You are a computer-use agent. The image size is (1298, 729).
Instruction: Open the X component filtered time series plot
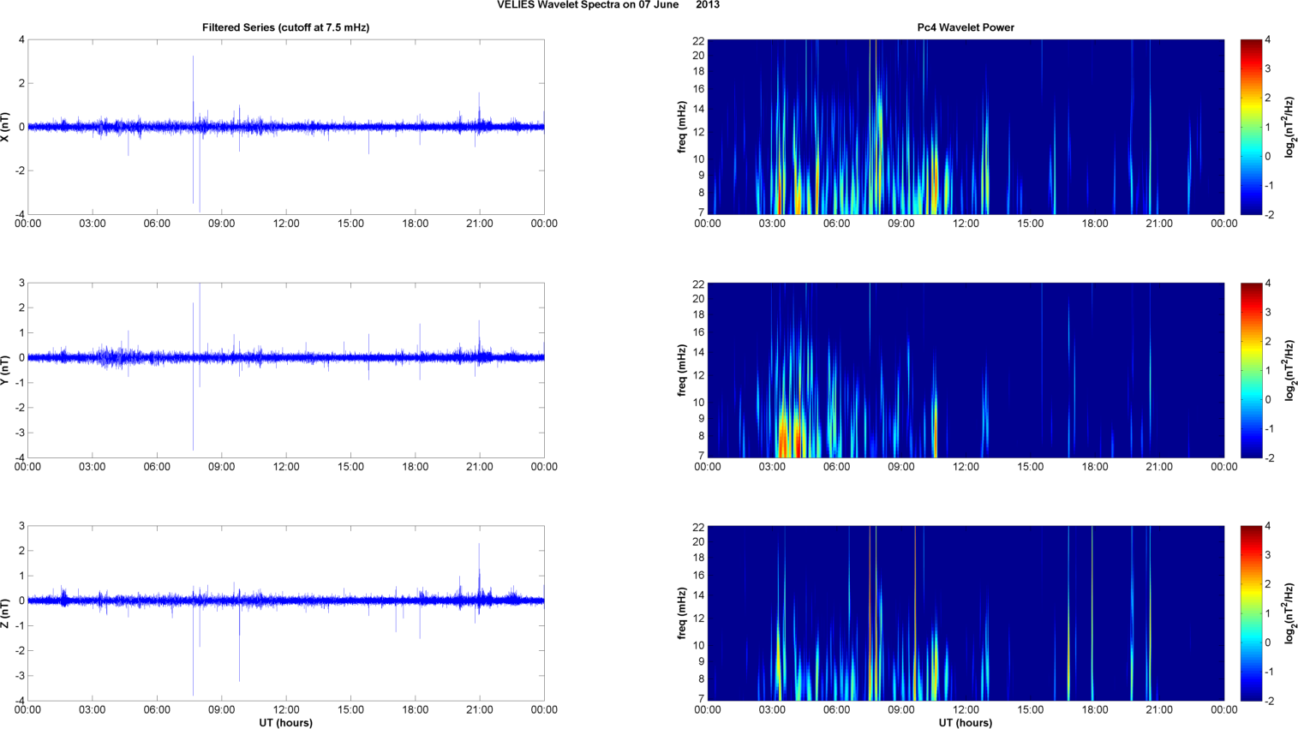coord(286,127)
